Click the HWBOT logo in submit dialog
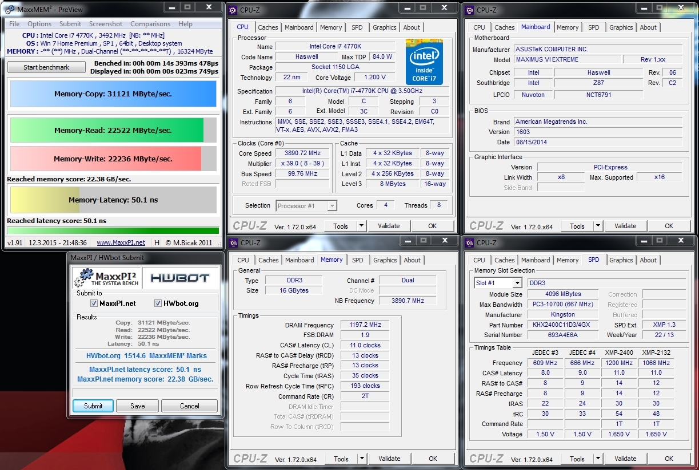 (180, 278)
